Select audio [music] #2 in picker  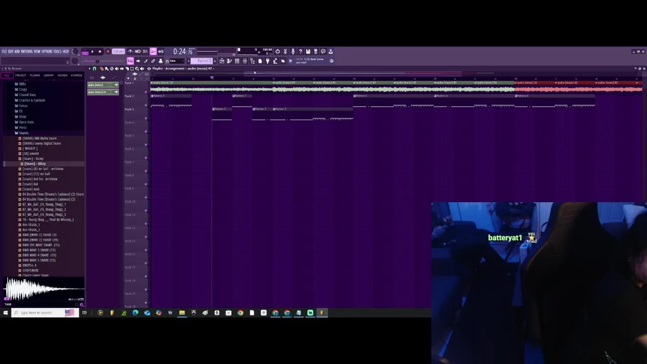pyautogui.click(x=103, y=92)
